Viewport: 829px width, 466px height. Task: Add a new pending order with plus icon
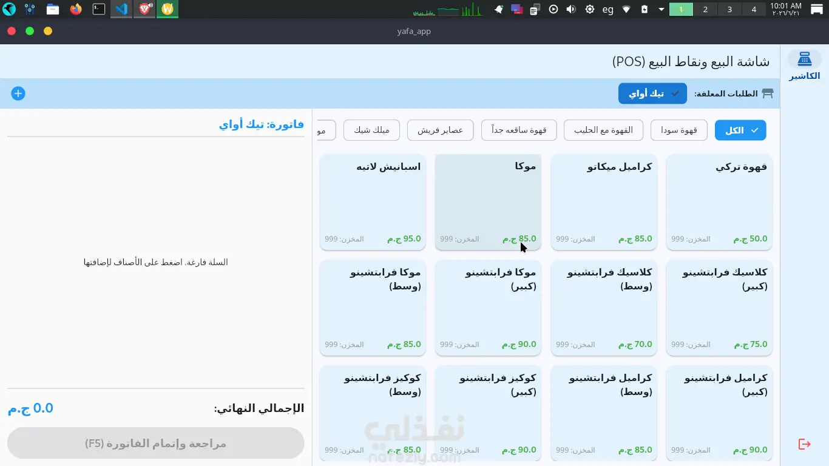pos(18,93)
